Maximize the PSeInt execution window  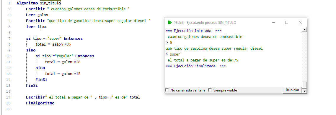(x=287, y=22)
